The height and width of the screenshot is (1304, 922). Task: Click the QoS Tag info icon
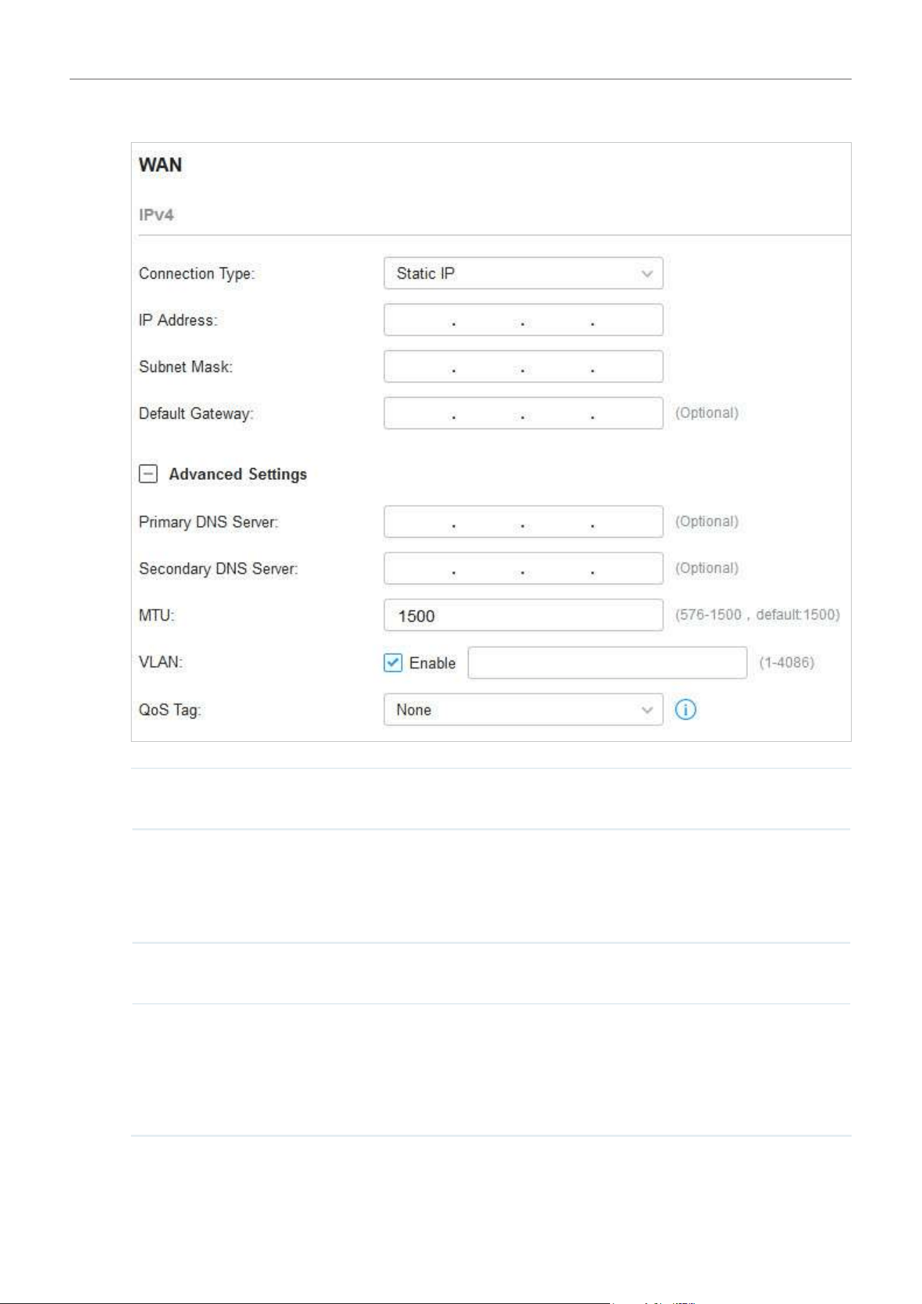pyautogui.click(x=686, y=710)
